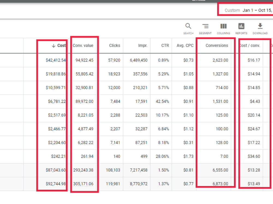Click the Download icon
This screenshot has height=204, width=273.
pos(260,26)
